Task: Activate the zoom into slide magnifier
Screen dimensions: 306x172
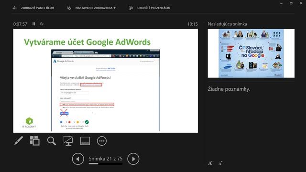Action: (x=52, y=141)
